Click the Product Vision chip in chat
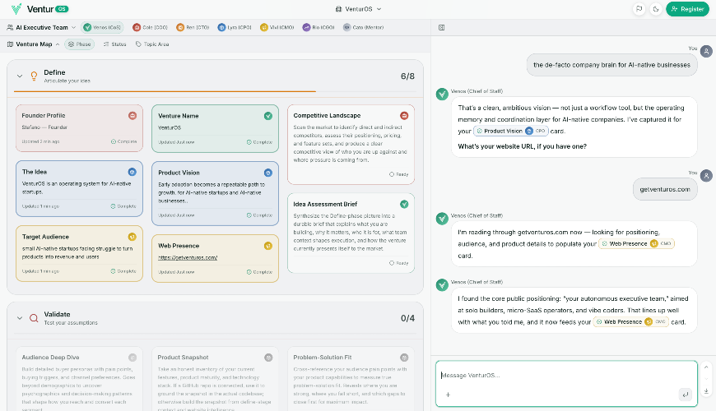 (x=510, y=131)
